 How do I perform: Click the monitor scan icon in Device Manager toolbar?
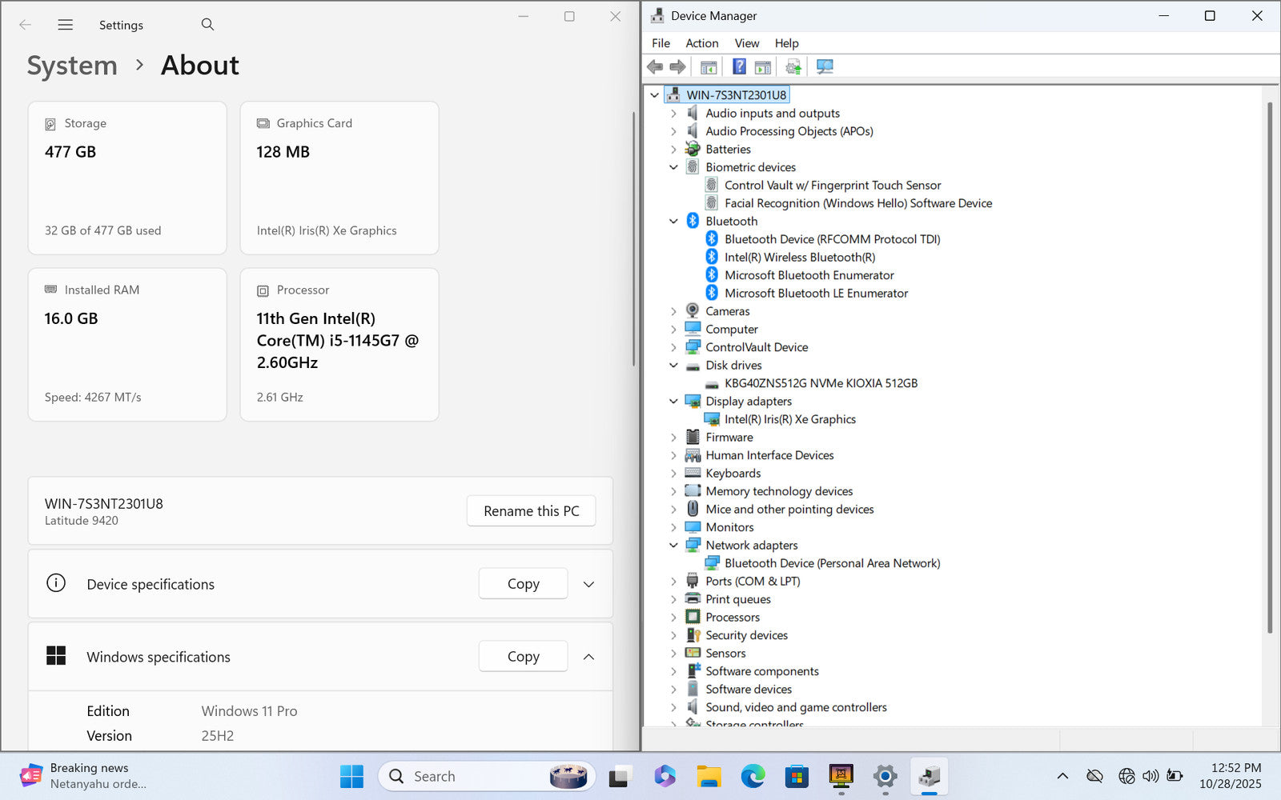pyautogui.click(x=825, y=66)
